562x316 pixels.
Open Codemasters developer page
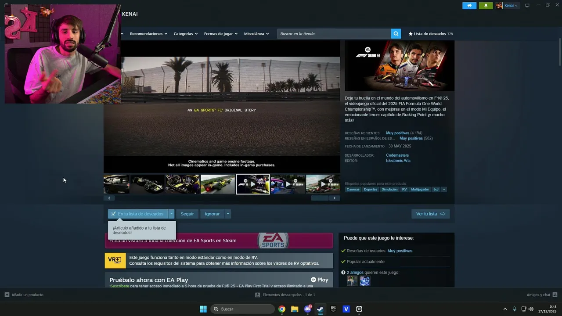[x=397, y=155]
